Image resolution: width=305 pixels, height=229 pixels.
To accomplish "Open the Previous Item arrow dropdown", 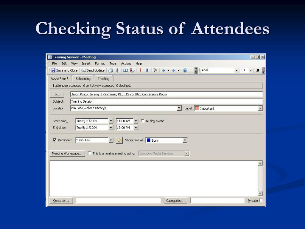I will 169,70.
